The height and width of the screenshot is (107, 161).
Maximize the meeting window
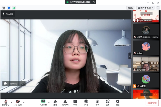pyautogui.click(x=153, y=3)
